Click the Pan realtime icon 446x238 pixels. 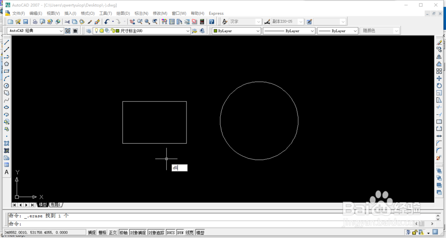point(132,21)
